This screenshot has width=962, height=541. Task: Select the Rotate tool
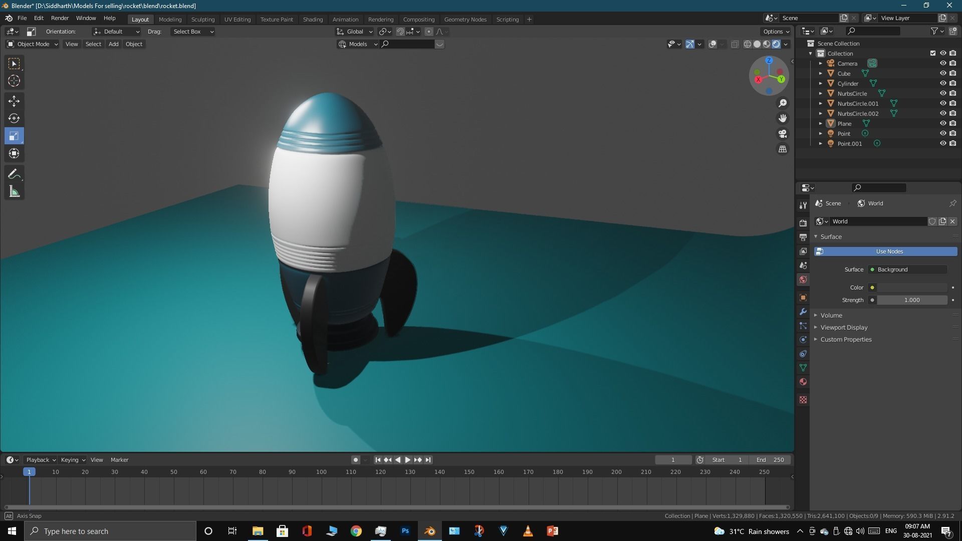pyautogui.click(x=14, y=119)
